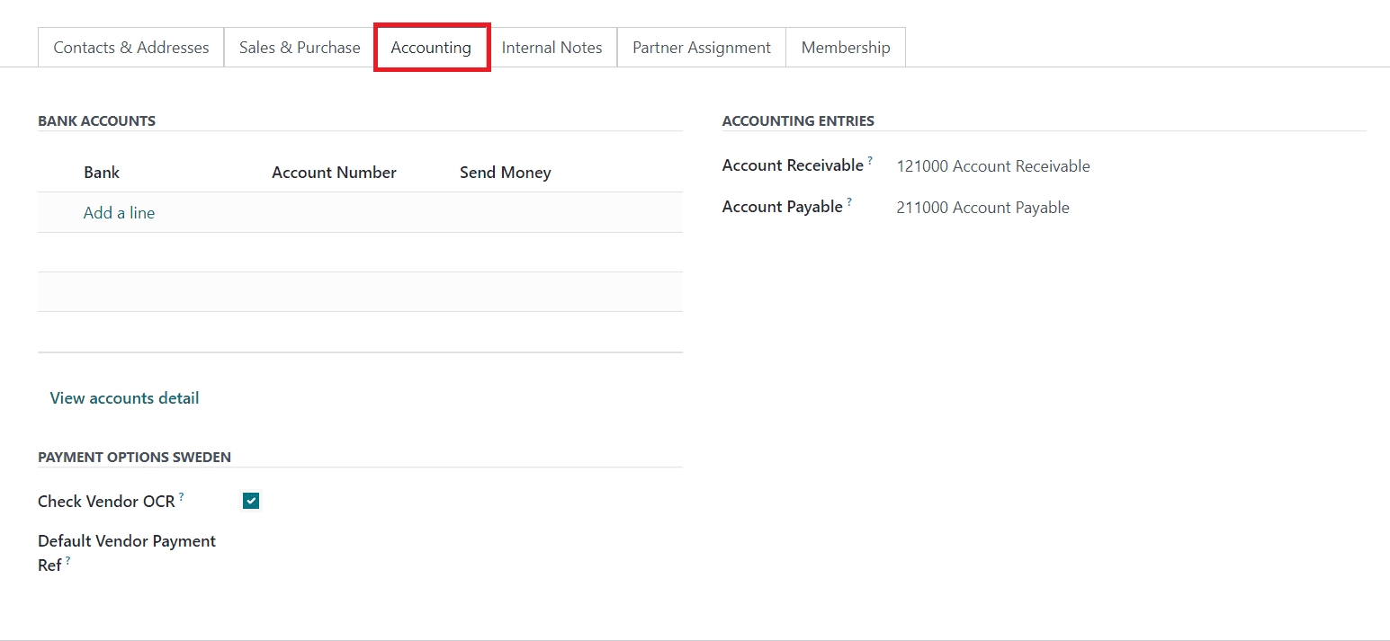Click Add a line in Bank Accounts
This screenshot has width=1390, height=641.
click(119, 213)
